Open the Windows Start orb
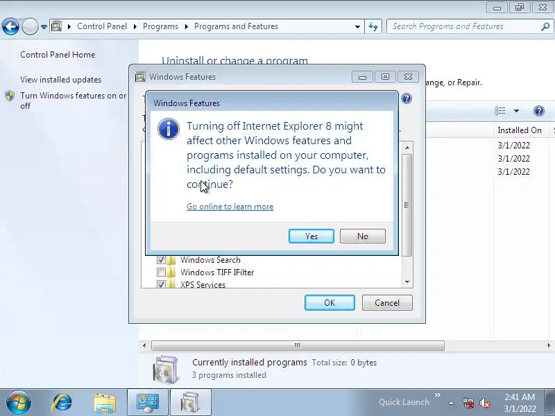 (18, 403)
